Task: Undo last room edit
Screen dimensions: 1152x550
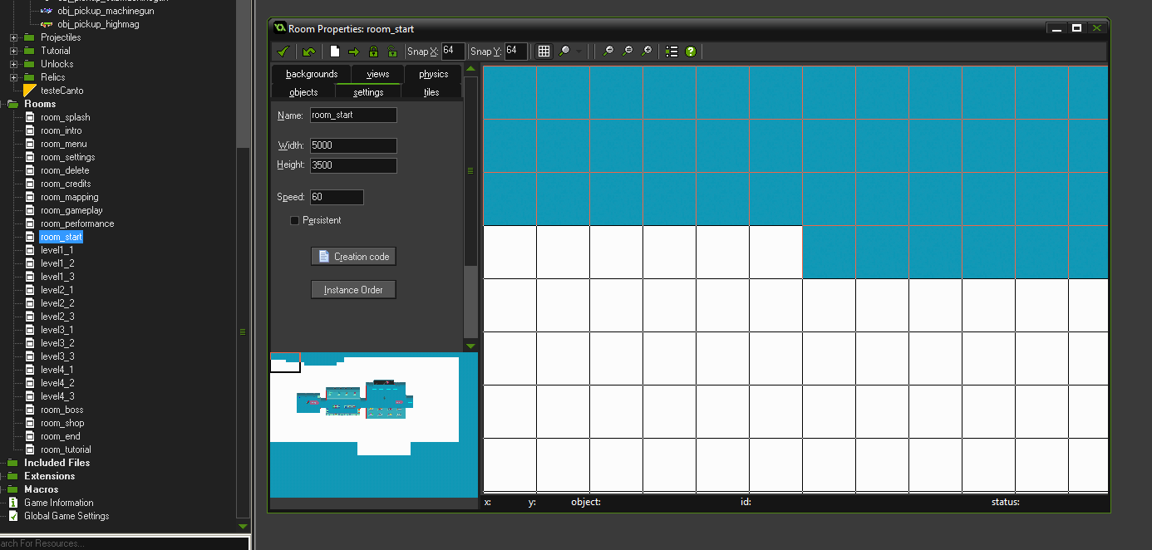Action: (309, 52)
